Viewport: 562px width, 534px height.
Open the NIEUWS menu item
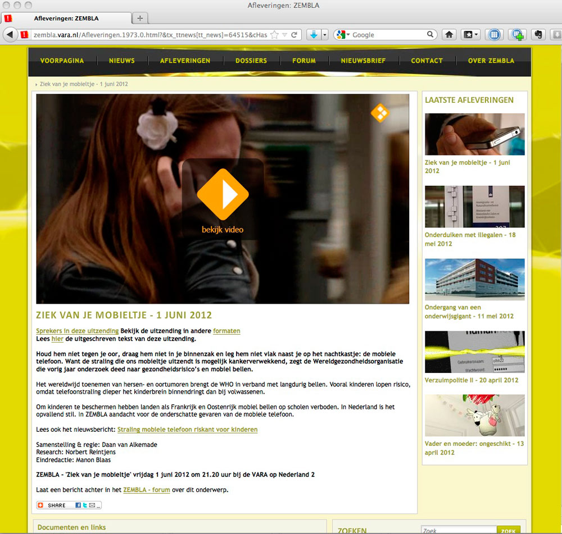click(x=122, y=61)
